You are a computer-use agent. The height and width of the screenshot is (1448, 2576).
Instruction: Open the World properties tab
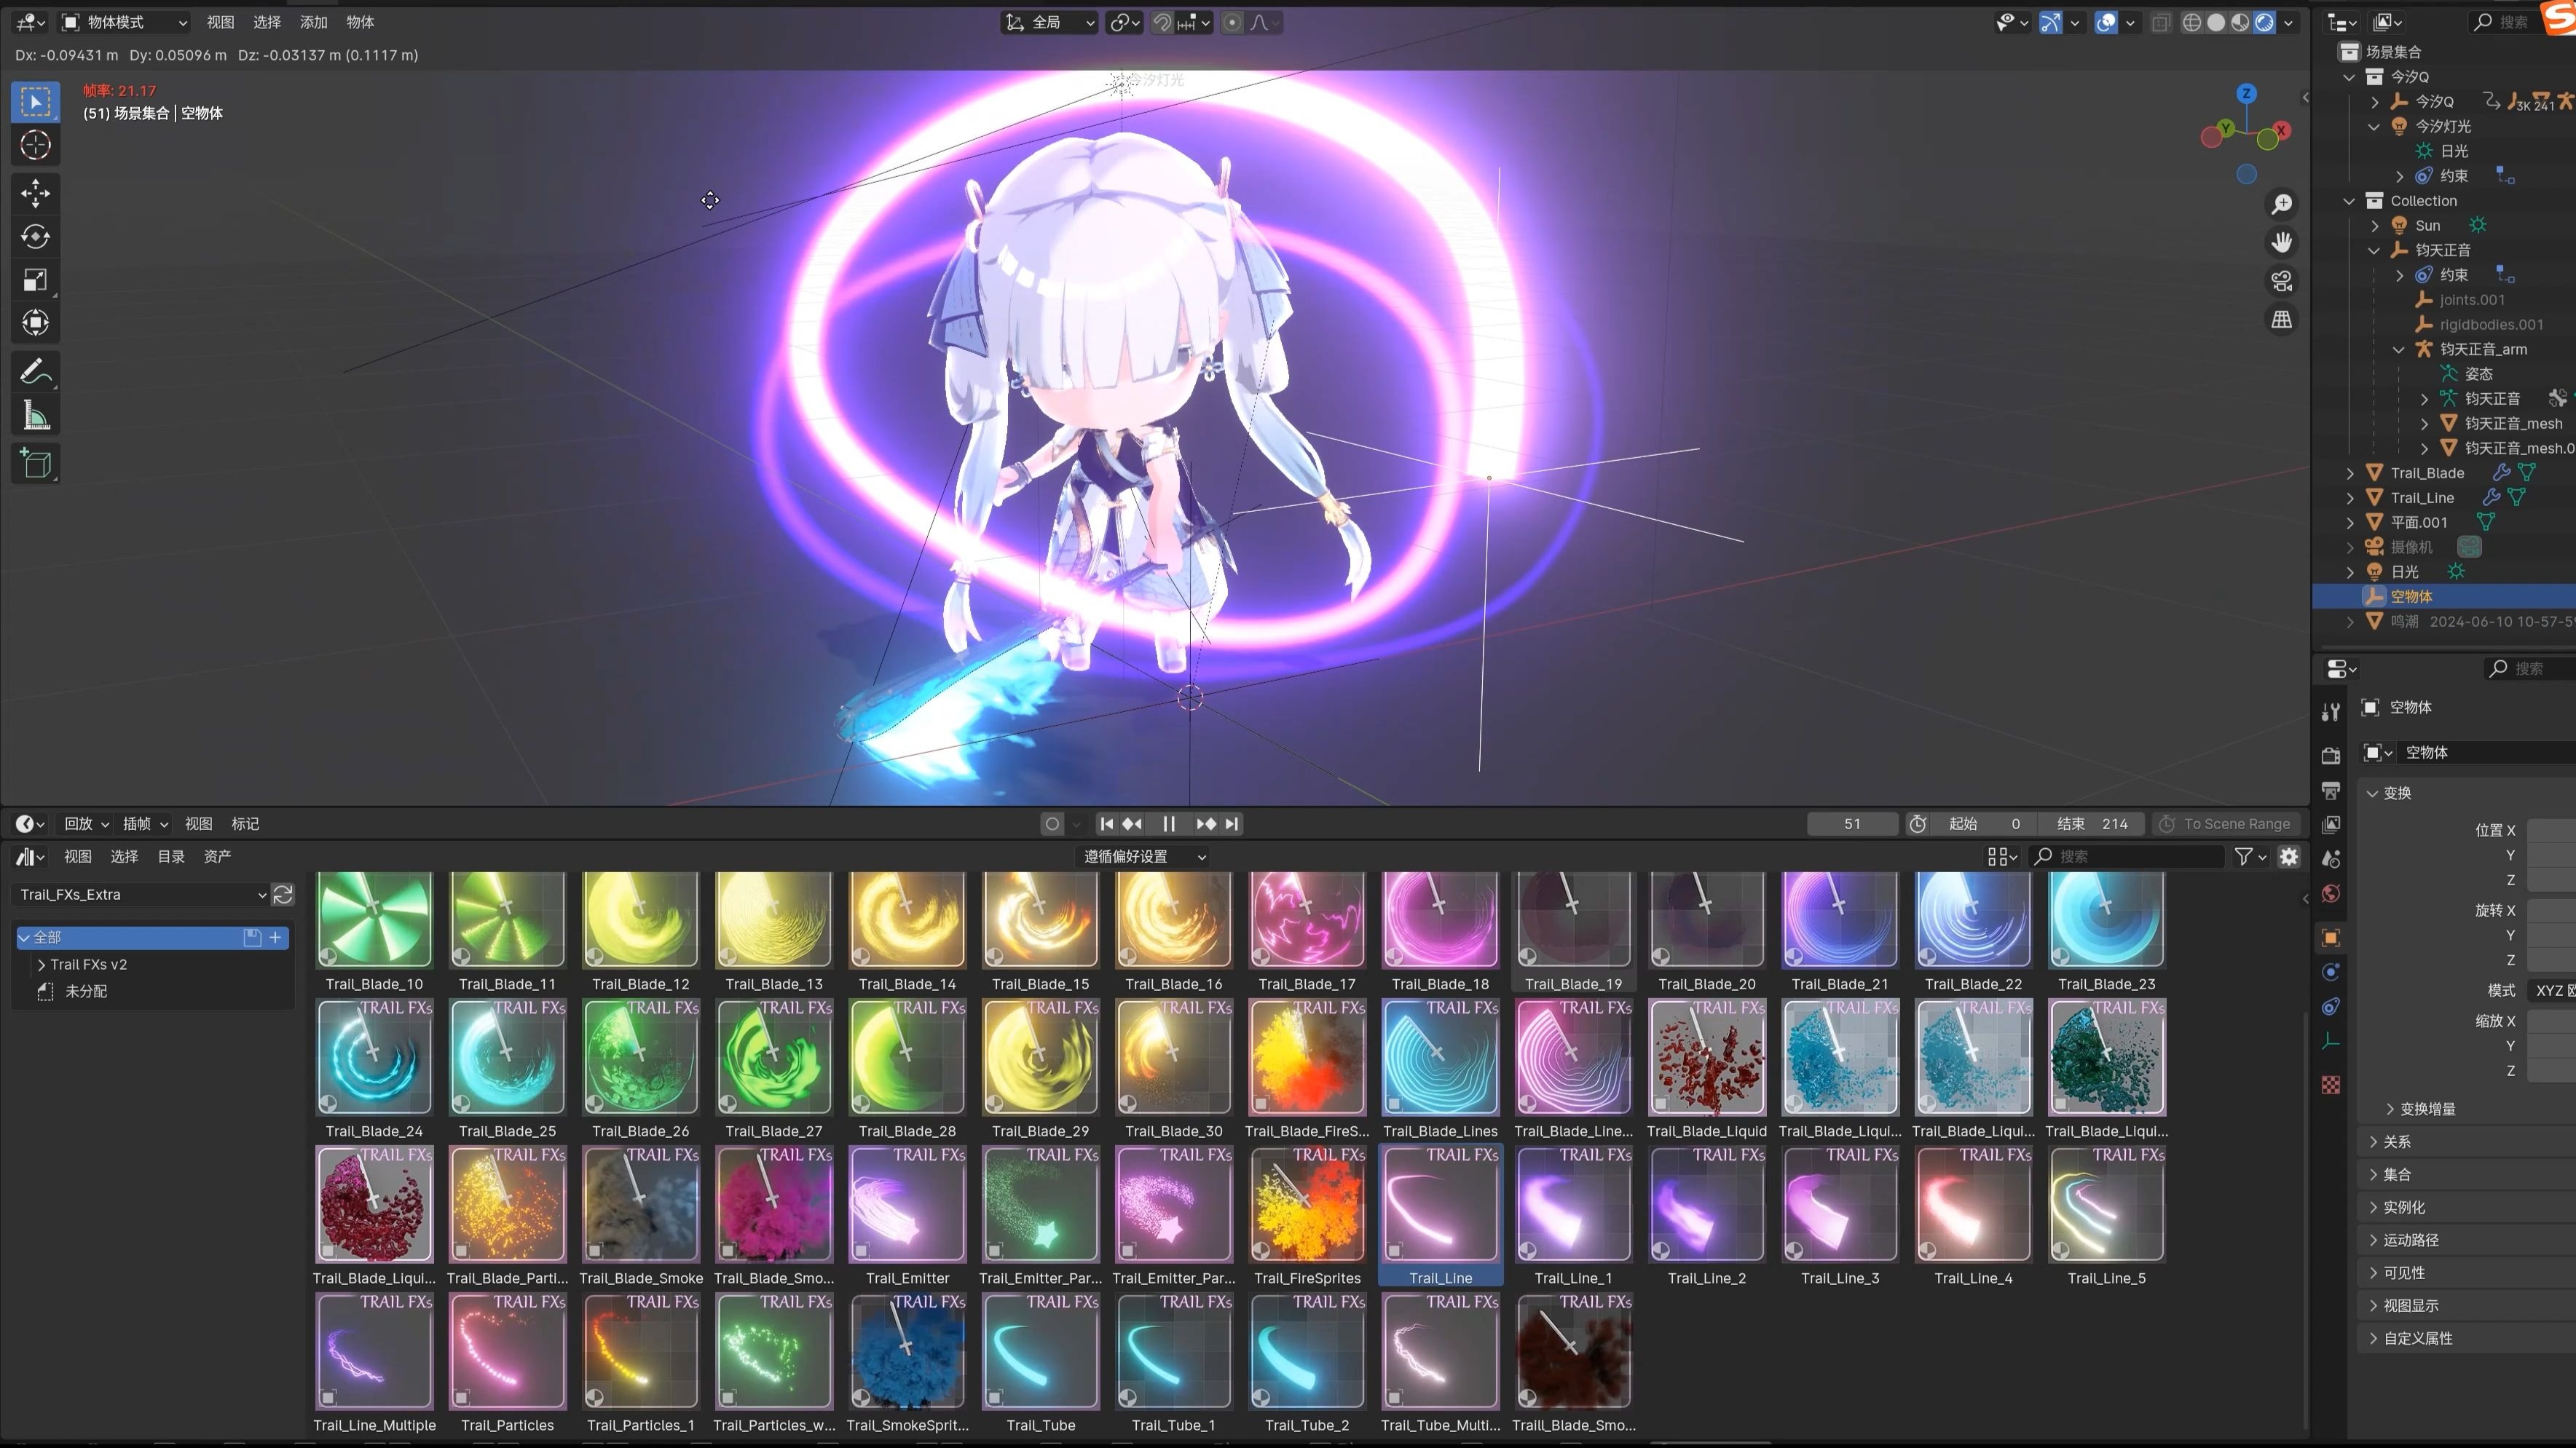tap(2331, 893)
